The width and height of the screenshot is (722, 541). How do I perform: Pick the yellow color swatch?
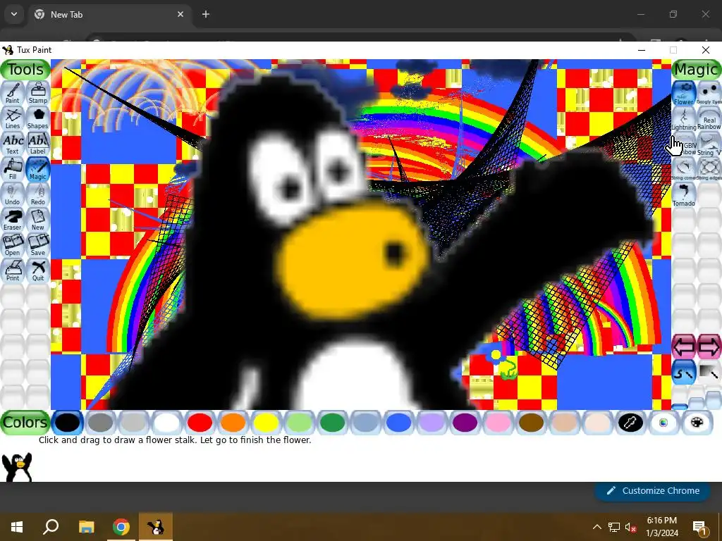click(266, 423)
